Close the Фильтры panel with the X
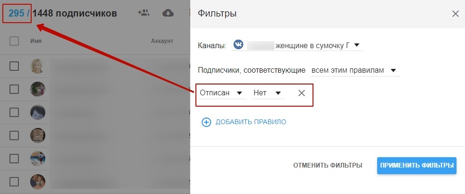This screenshot has width=465, height=194. (x=455, y=14)
